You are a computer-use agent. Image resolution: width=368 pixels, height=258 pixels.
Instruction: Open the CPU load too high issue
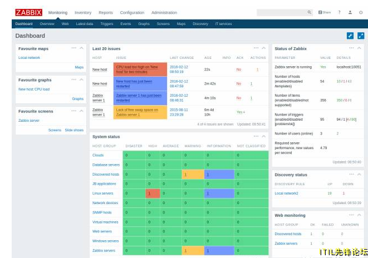click(x=137, y=70)
